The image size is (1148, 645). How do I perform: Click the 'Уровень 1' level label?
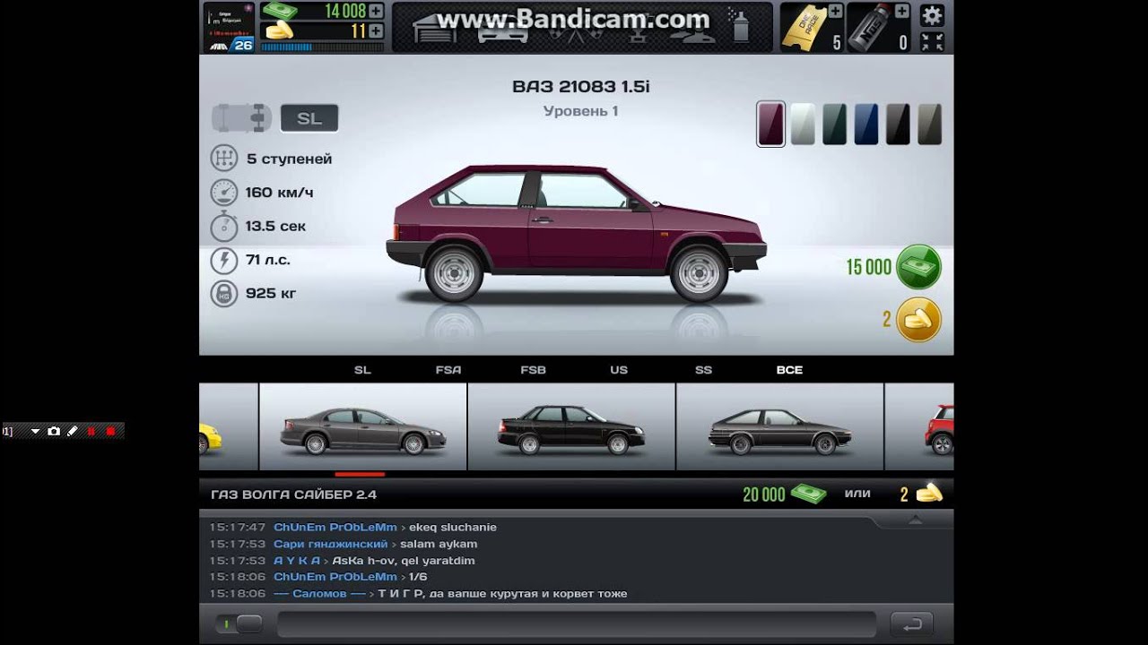coord(580,111)
